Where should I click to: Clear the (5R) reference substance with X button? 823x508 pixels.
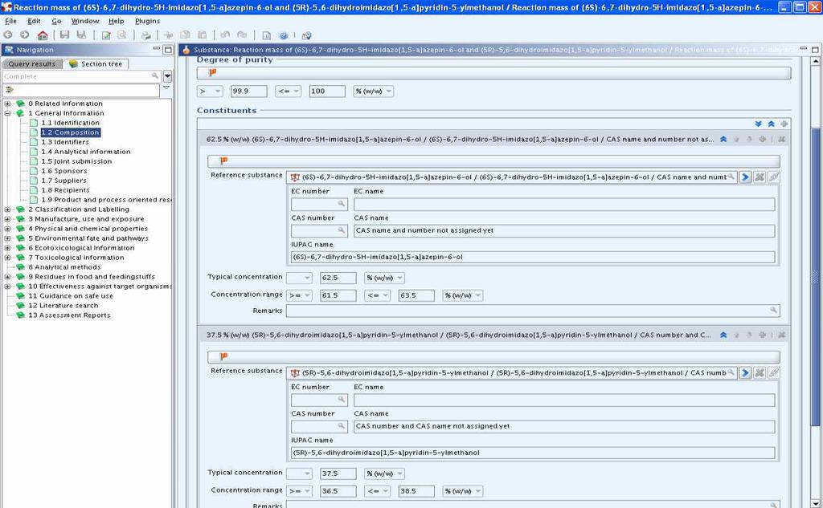(759, 372)
